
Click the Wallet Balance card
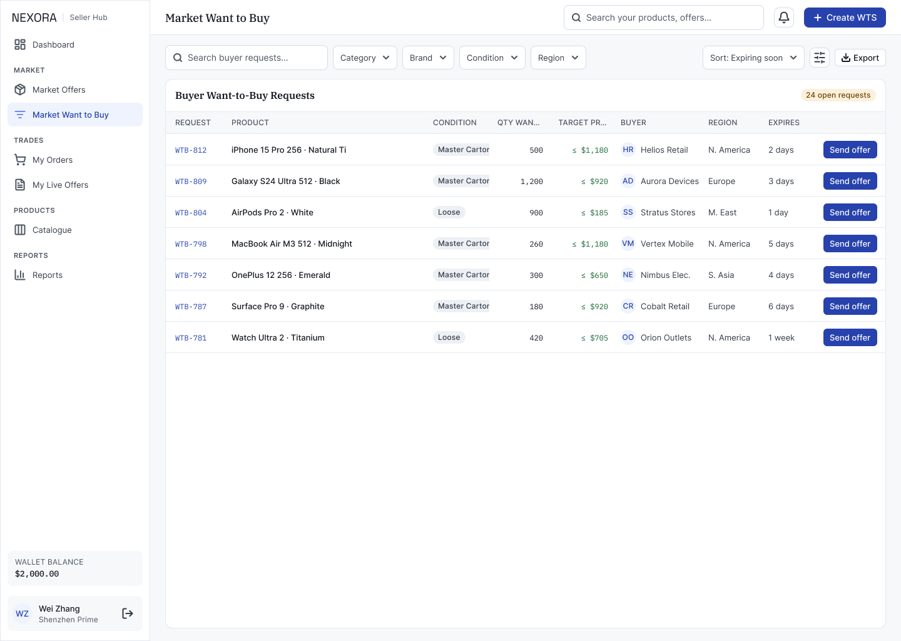coord(75,568)
